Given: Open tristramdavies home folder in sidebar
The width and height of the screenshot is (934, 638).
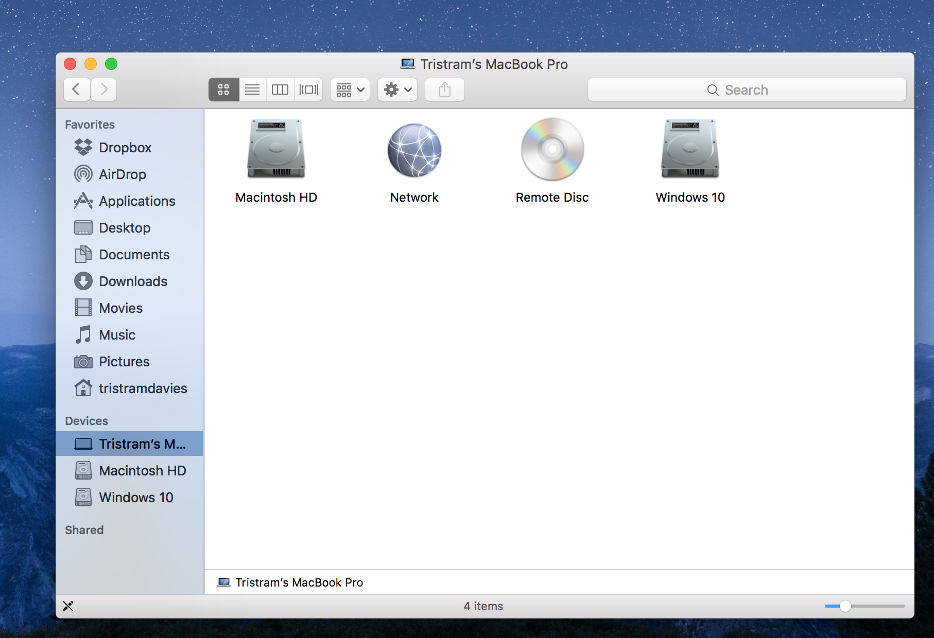Looking at the screenshot, I should [129, 388].
